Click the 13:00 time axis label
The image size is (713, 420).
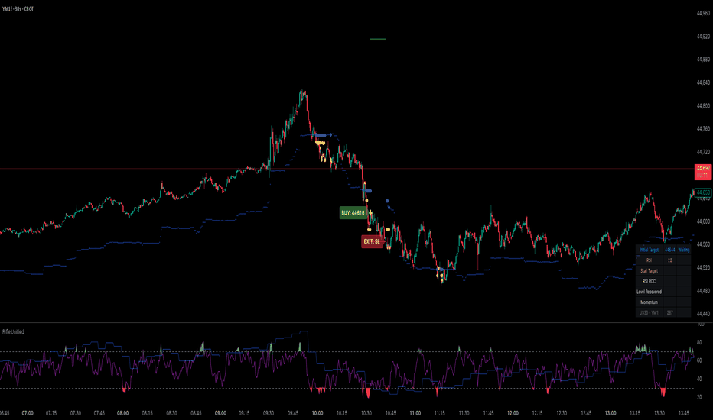610,413
